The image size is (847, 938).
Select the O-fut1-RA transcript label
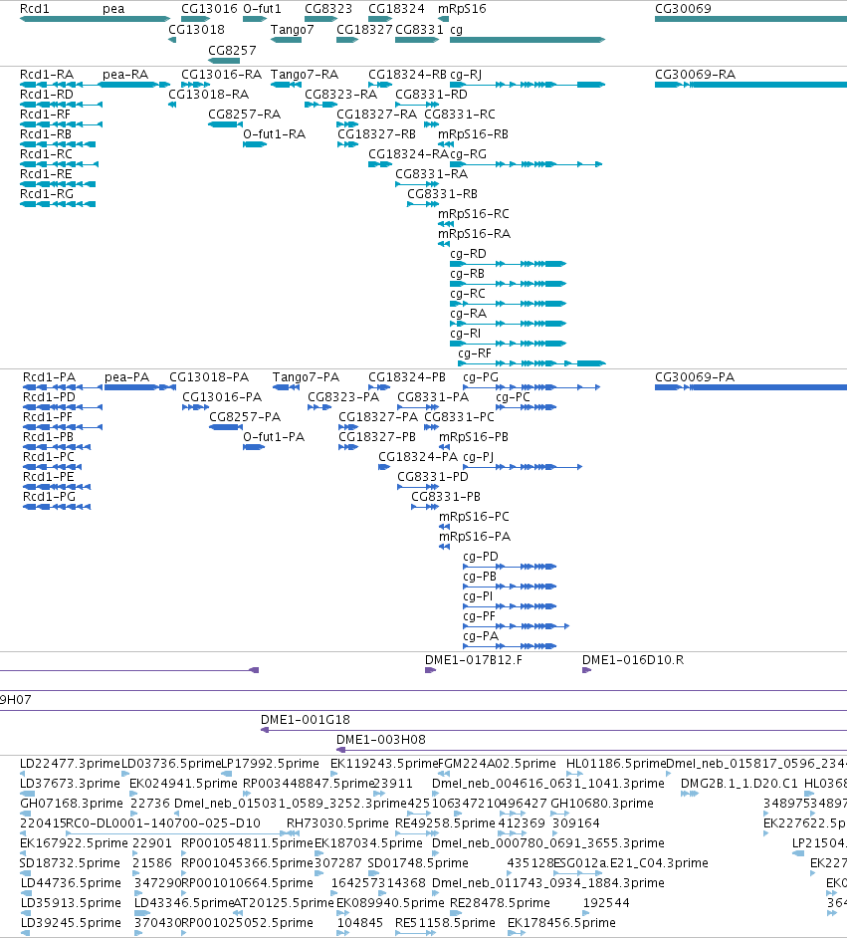(275, 134)
